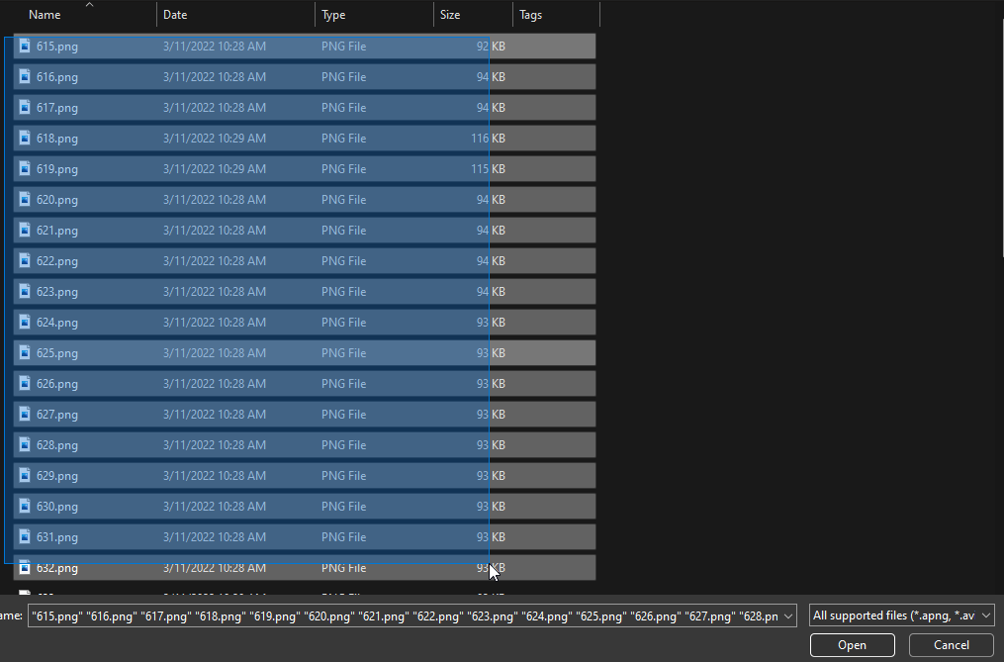This screenshot has height=662, width=1004.
Task: Select the 630.png file name
Action: [x=57, y=507]
